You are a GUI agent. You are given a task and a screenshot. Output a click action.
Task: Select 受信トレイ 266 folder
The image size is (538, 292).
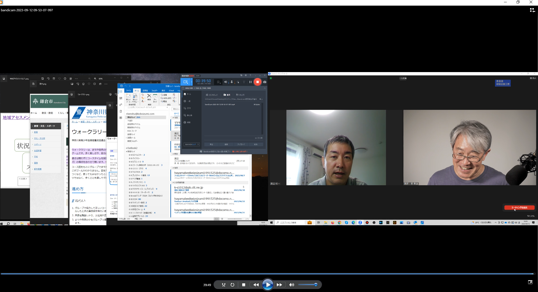[146, 117]
